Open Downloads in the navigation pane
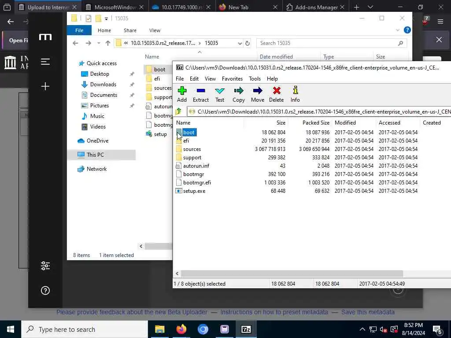The width and height of the screenshot is (451, 338). pos(99,84)
